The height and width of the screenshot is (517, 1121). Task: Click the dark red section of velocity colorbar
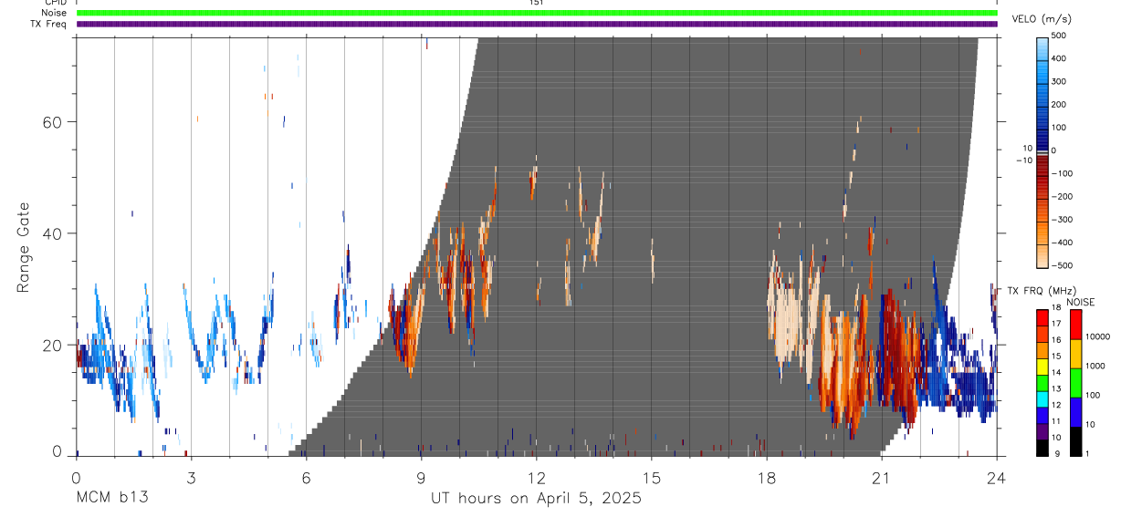point(1042,169)
